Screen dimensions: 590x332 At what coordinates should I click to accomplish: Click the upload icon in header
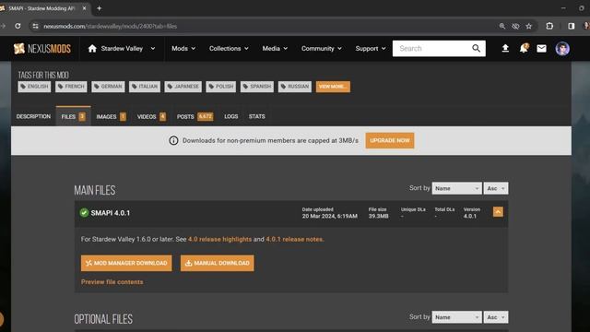505,48
